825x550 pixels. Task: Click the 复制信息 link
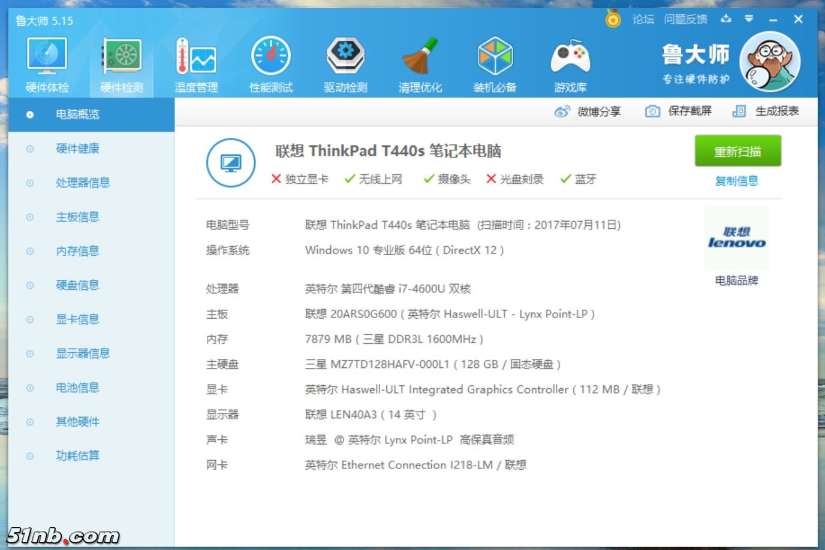pyautogui.click(x=737, y=181)
